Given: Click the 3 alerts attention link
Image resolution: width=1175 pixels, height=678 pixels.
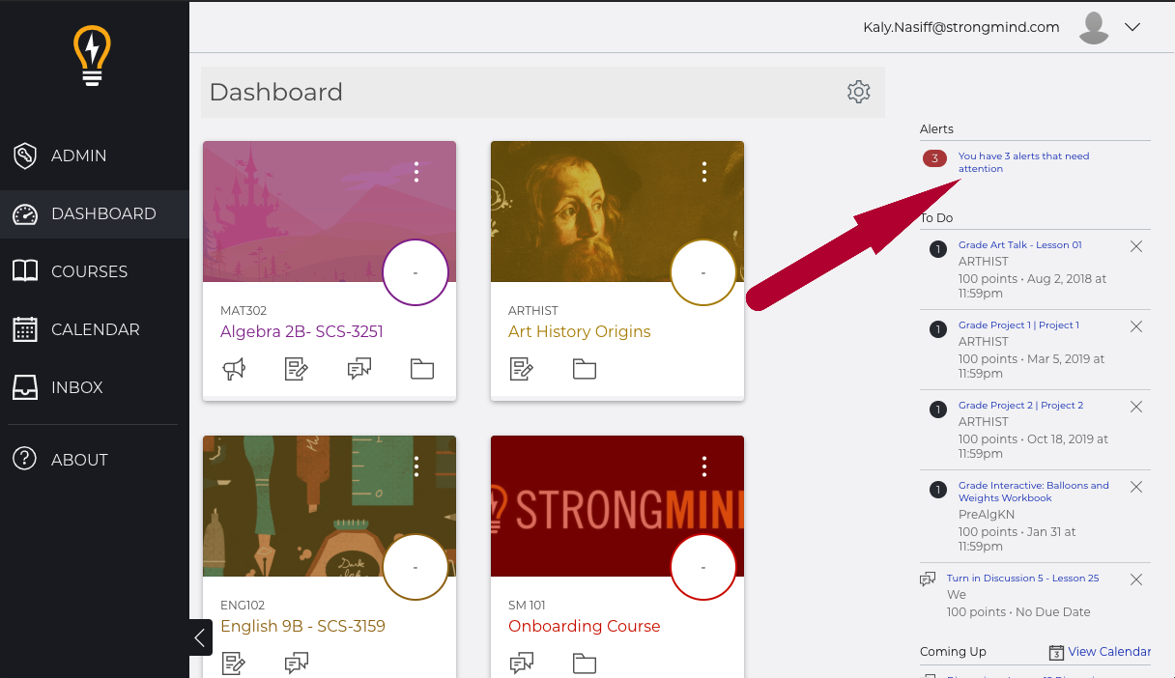Looking at the screenshot, I should (1022, 161).
